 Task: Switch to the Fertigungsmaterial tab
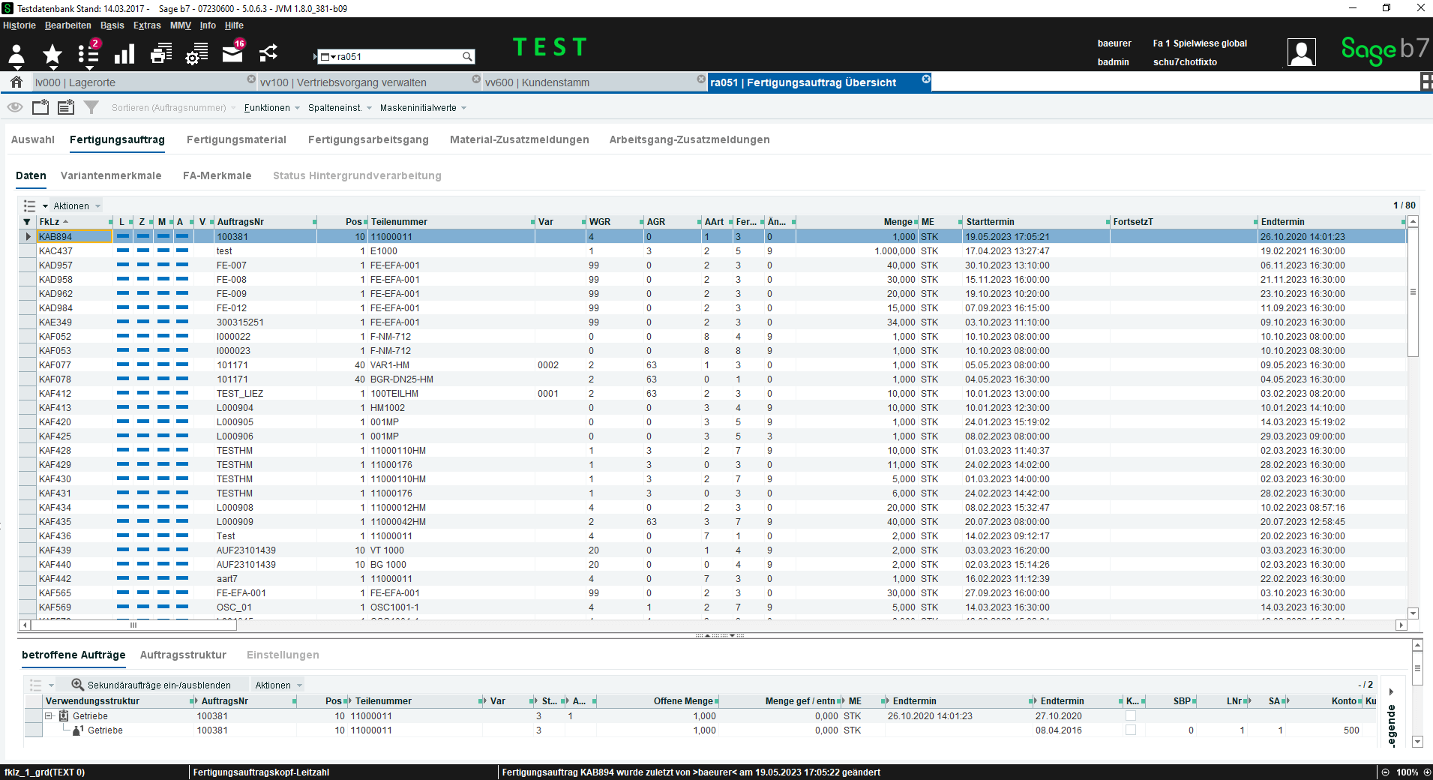(x=236, y=139)
